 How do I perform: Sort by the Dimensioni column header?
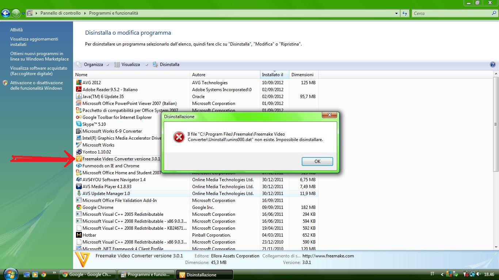(304, 74)
